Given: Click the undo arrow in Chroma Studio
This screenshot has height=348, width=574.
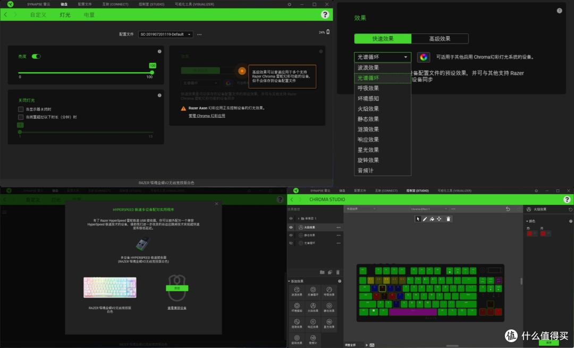Looking at the screenshot, I should click(508, 208).
